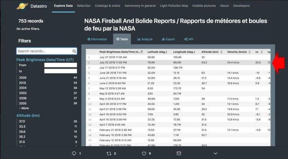Open the Selection menu item

[84, 6]
